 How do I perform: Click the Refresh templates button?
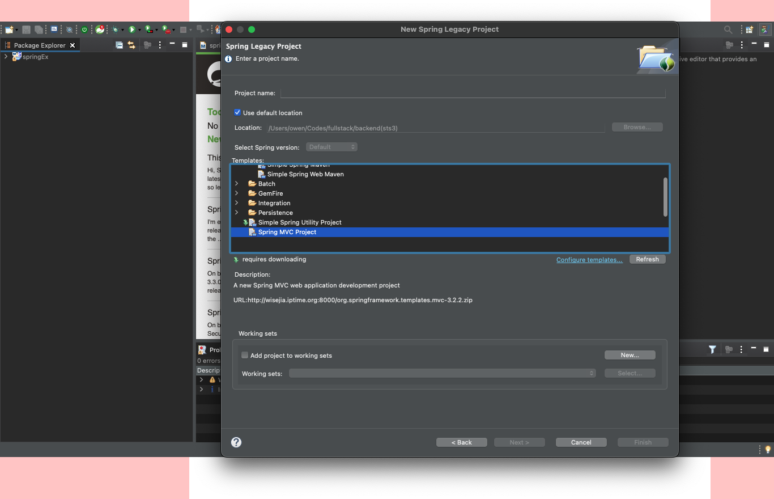(647, 259)
